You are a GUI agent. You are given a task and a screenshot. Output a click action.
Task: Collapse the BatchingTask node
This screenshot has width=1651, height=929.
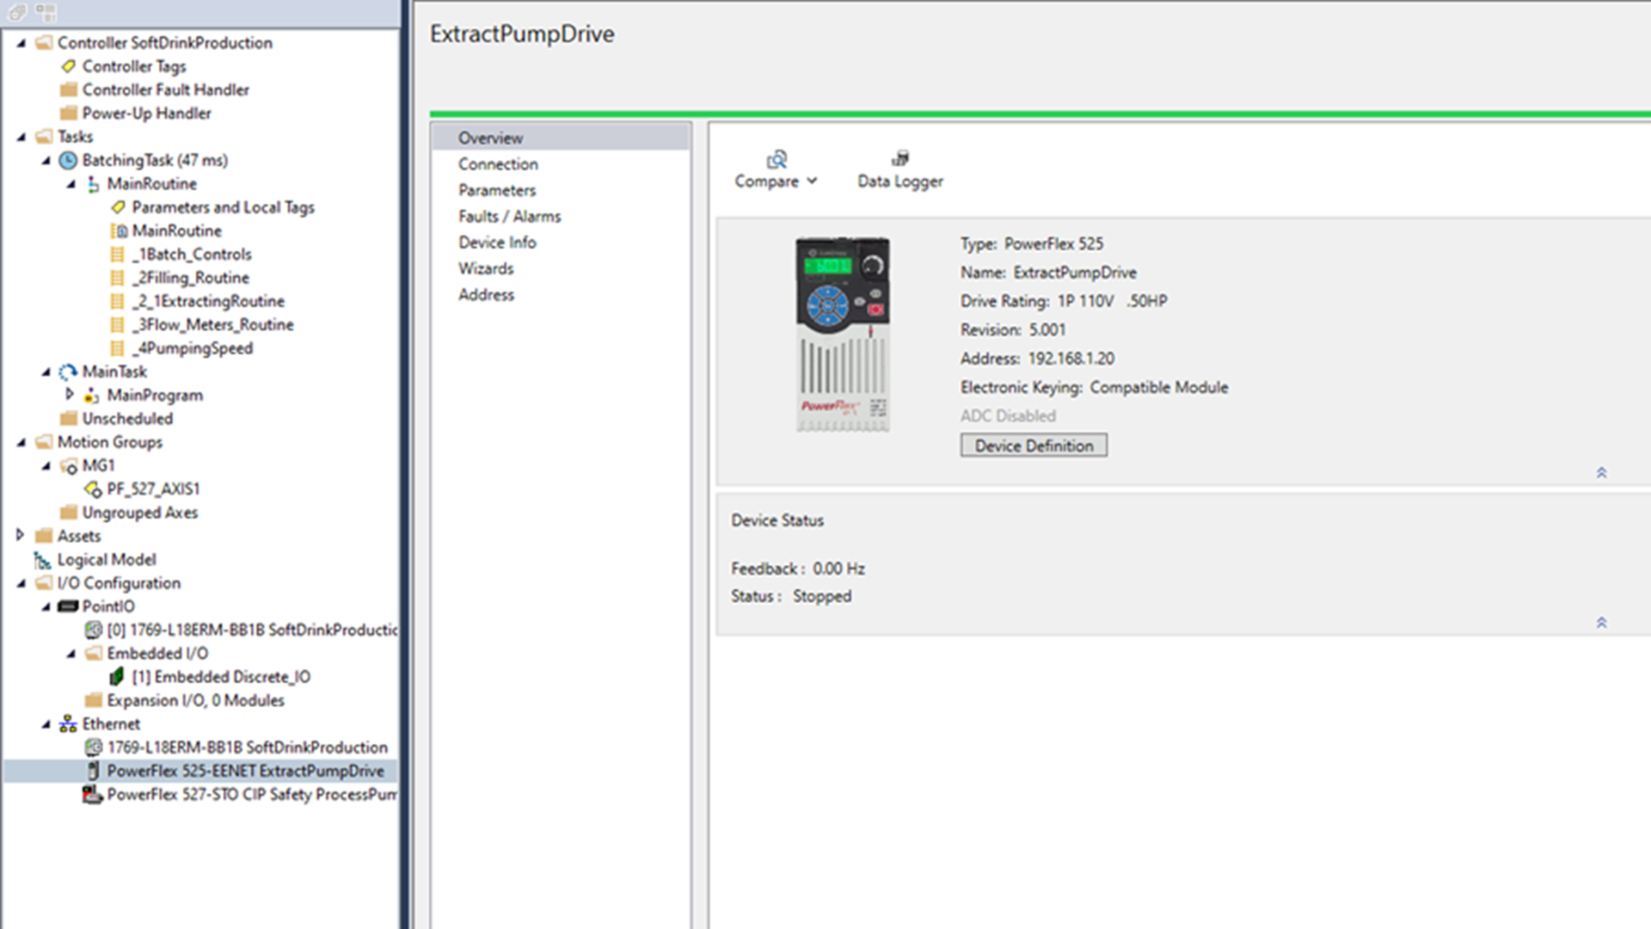coord(46,161)
